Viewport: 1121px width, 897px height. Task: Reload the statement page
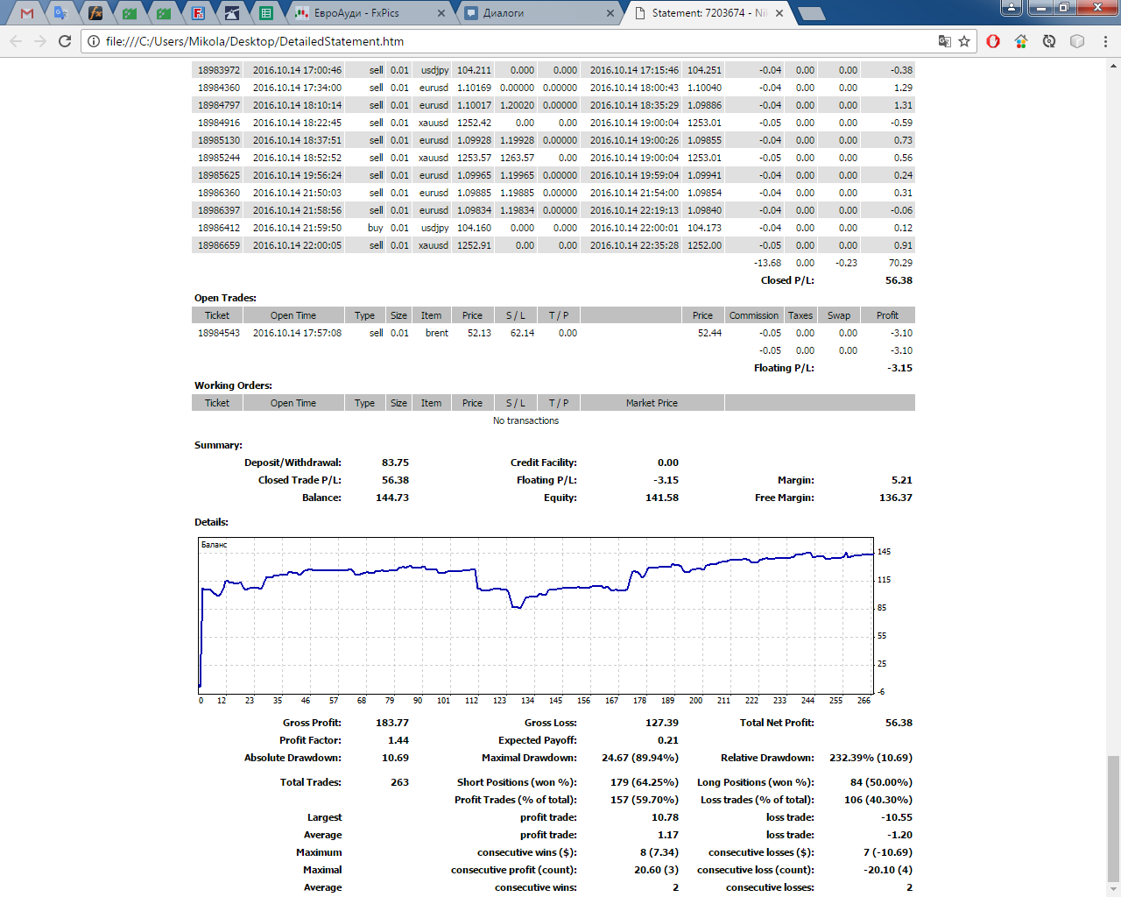(x=65, y=41)
